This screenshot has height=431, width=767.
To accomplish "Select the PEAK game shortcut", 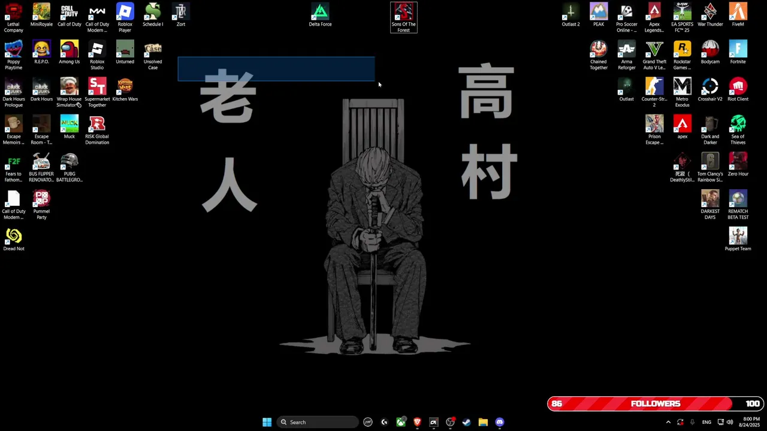I will [599, 16].
